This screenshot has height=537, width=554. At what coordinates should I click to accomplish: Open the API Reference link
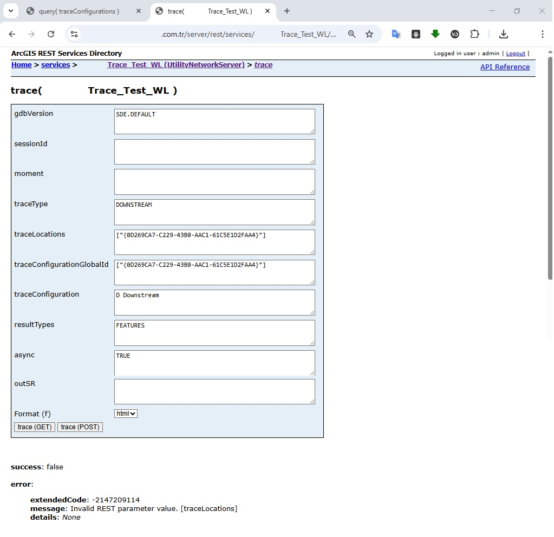505,67
